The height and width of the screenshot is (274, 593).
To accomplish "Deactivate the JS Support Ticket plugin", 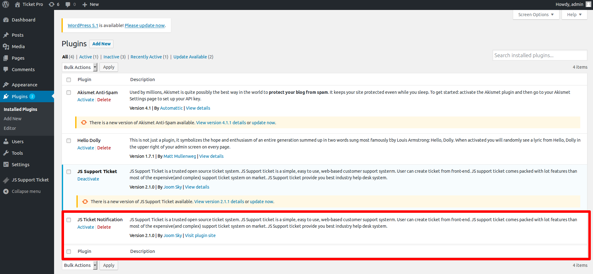I will pyautogui.click(x=88, y=179).
